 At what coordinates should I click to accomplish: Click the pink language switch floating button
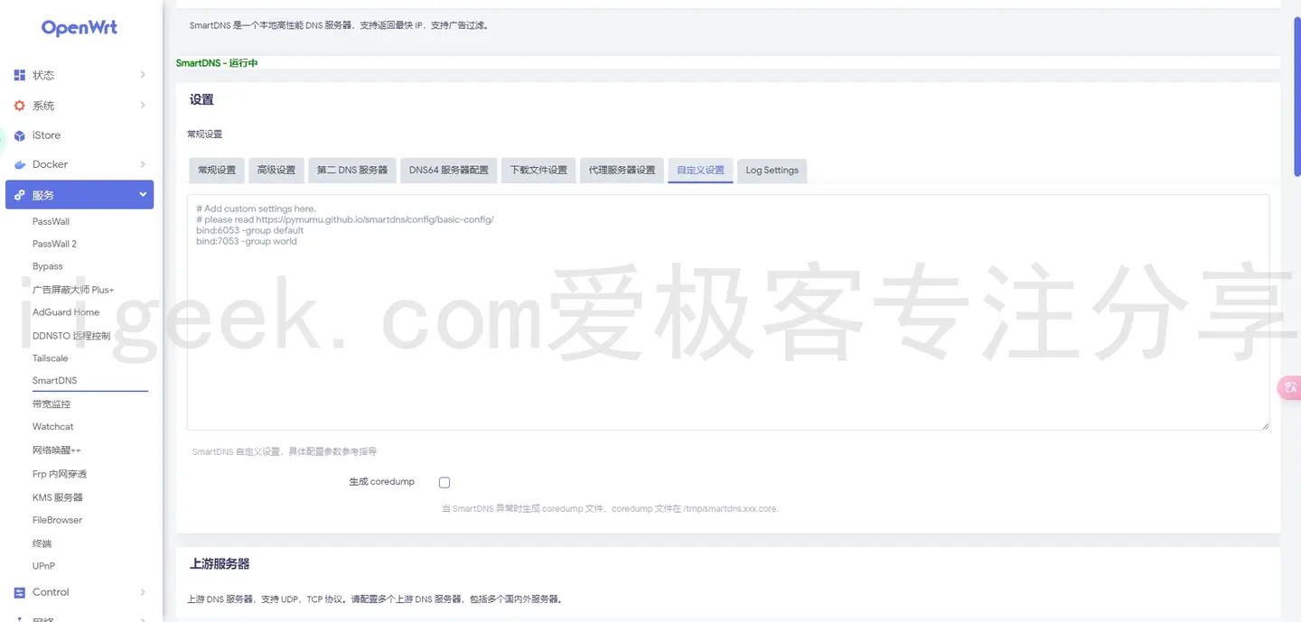pyautogui.click(x=1288, y=387)
